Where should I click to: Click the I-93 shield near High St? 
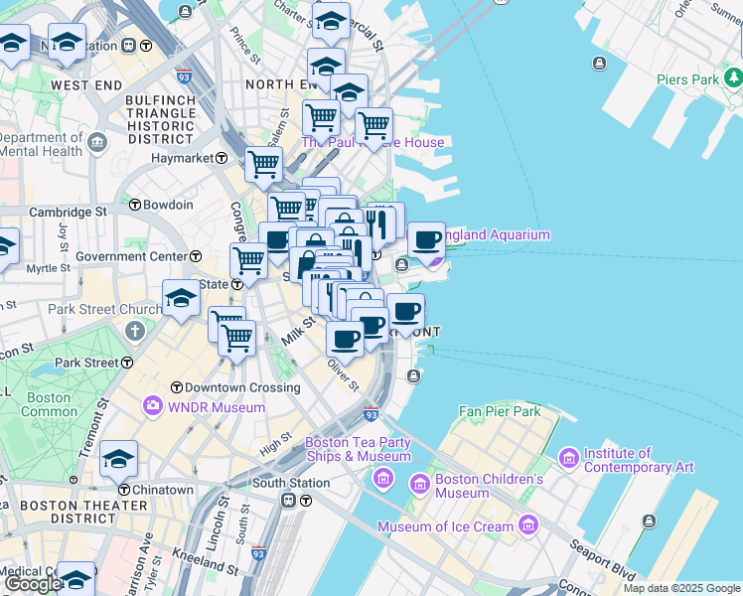coord(371,414)
